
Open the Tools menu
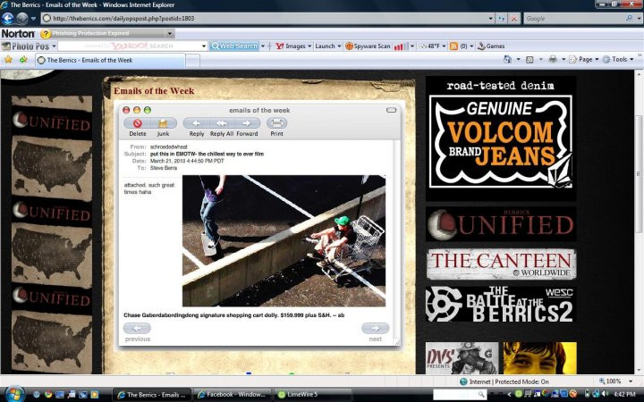[618, 60]
